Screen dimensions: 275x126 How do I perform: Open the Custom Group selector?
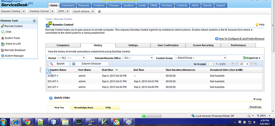(200, 58)
